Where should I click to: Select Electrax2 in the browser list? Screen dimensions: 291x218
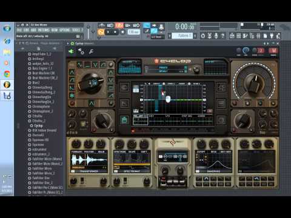click(38, 135)
